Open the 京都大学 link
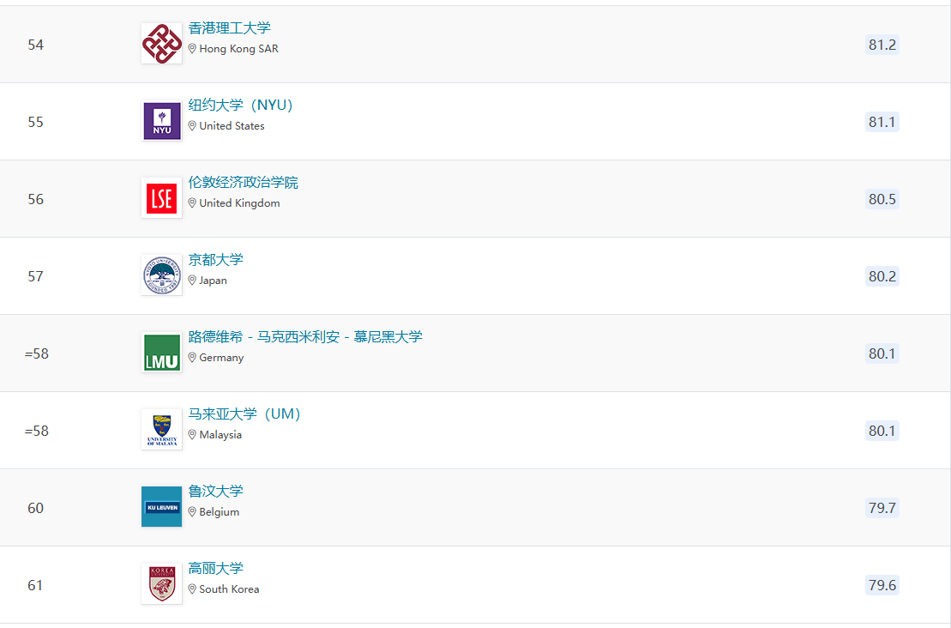 click(215, 259)
